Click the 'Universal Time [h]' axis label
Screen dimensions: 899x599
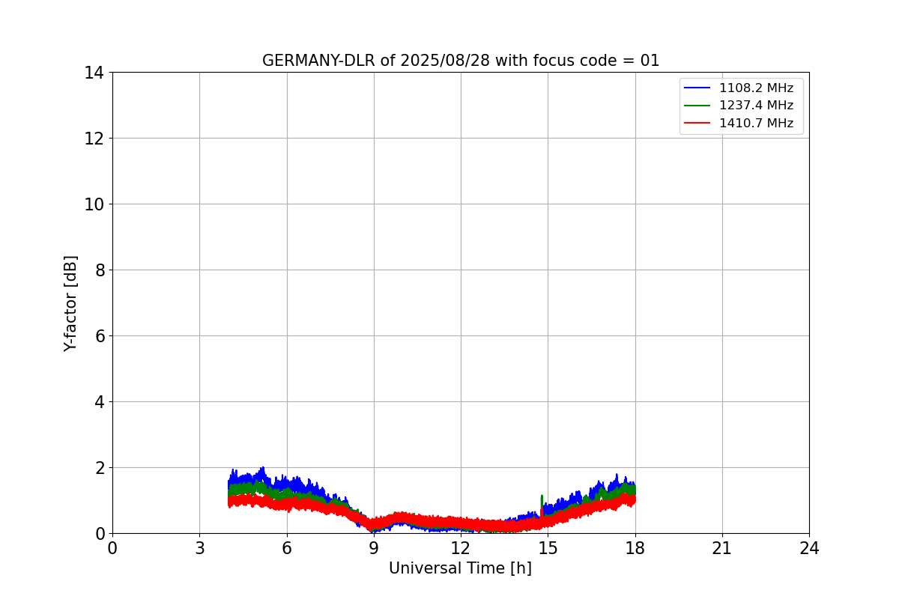click(460, 568)
